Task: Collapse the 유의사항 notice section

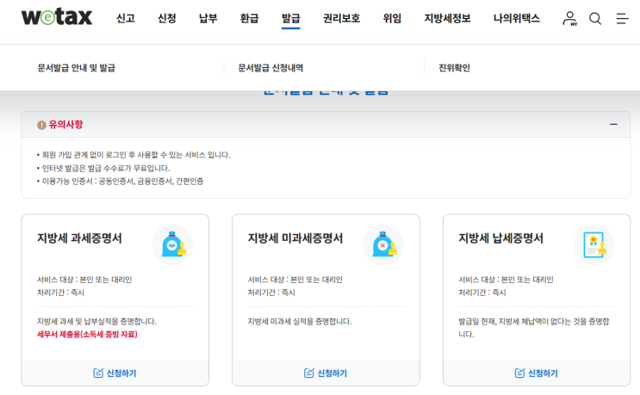Action: pos(613,125)
